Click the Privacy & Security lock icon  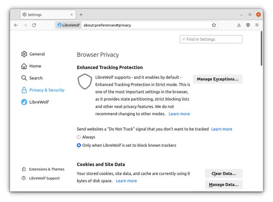click(24, 90)
